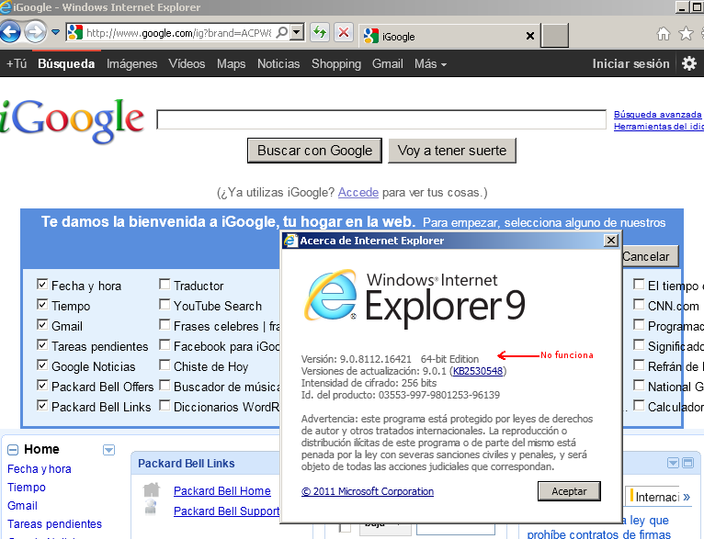This screenshot has height=539, width=704.
Task: Tick the YouTube Search checkbox
Action: (165, 306)
